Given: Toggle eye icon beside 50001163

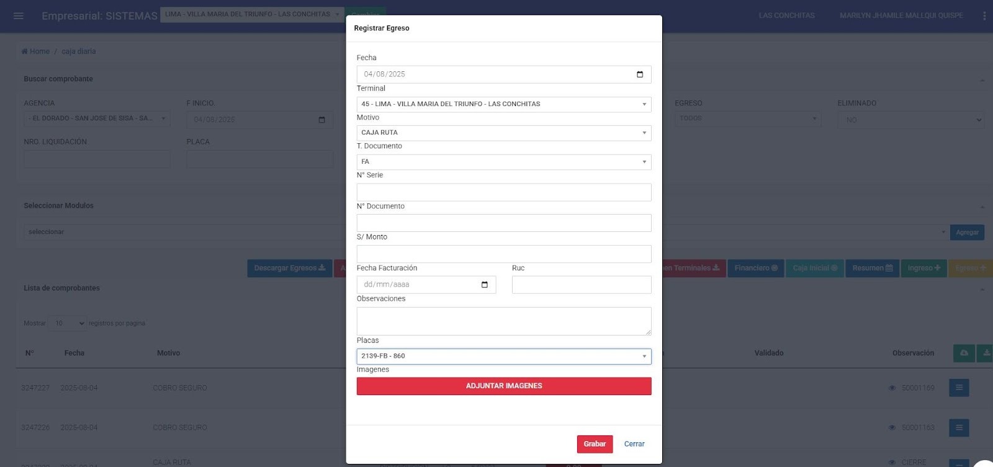Looking at the screenshot, I should [892, 428].
